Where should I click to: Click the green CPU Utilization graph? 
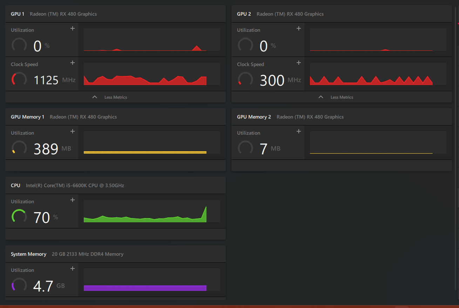pos(152,211)
